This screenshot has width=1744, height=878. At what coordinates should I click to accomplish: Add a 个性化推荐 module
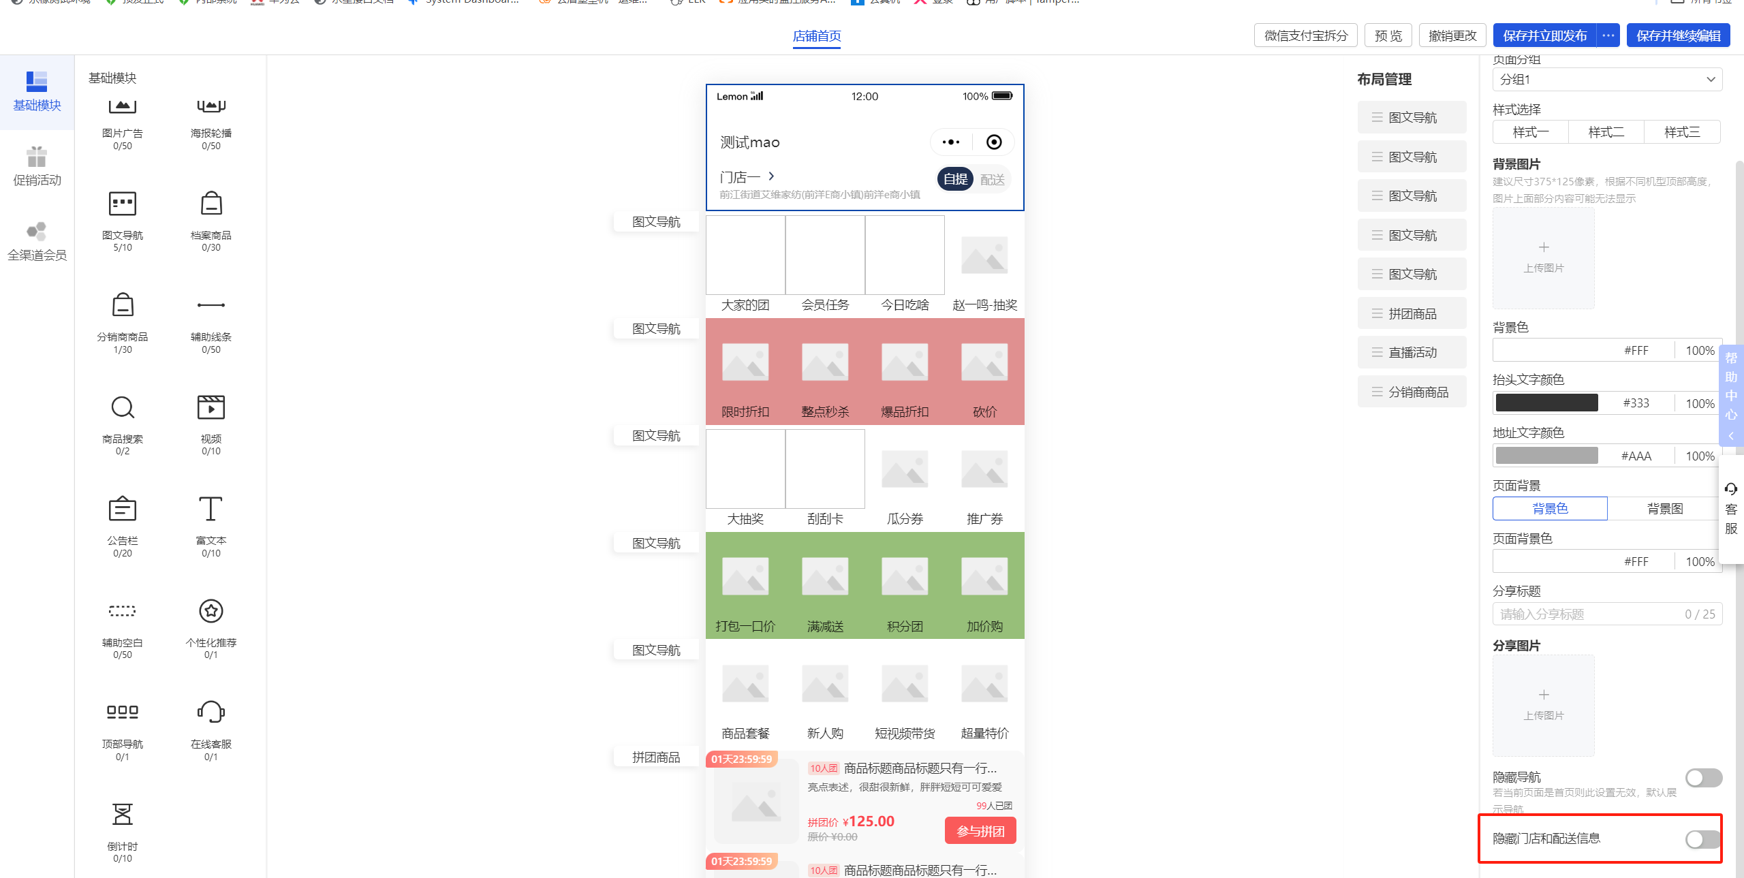pos(211,627)
